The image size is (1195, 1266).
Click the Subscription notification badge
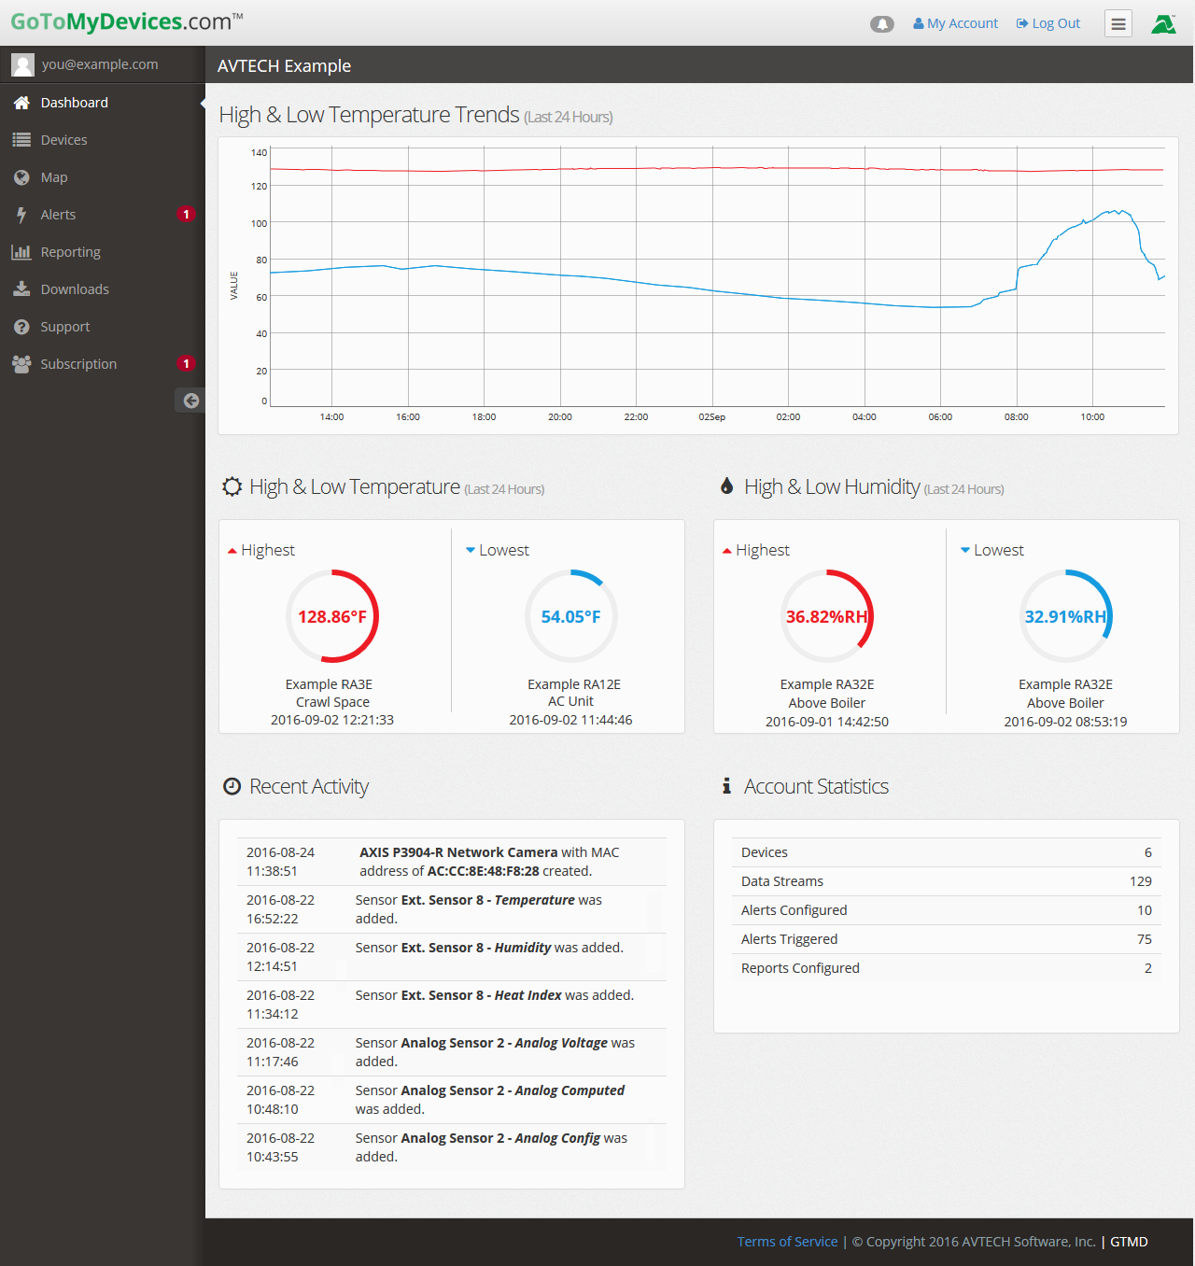186,364
